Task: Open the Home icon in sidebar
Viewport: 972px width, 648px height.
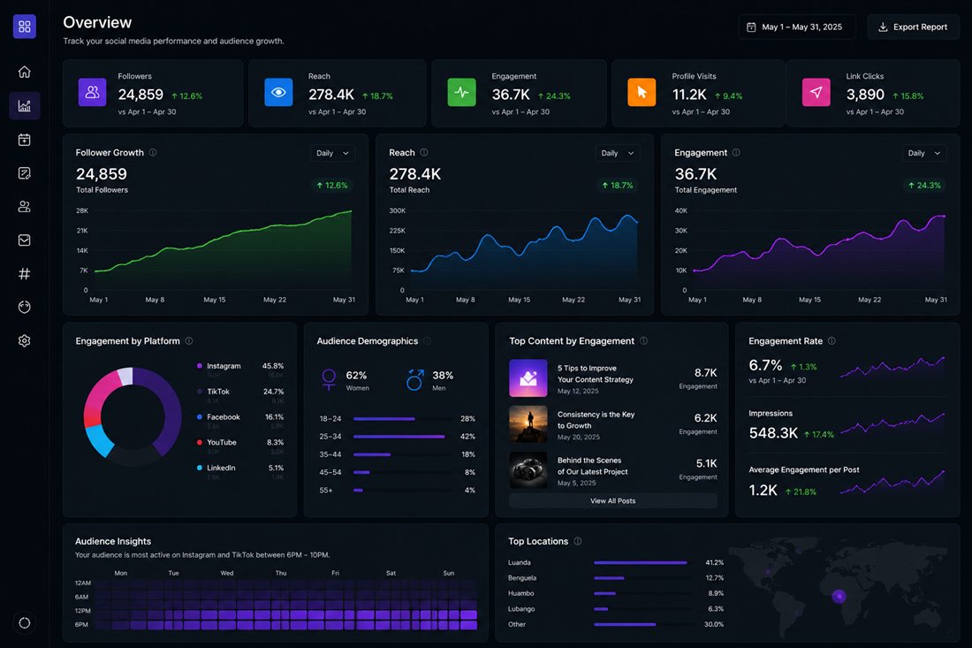Action: 24,72
